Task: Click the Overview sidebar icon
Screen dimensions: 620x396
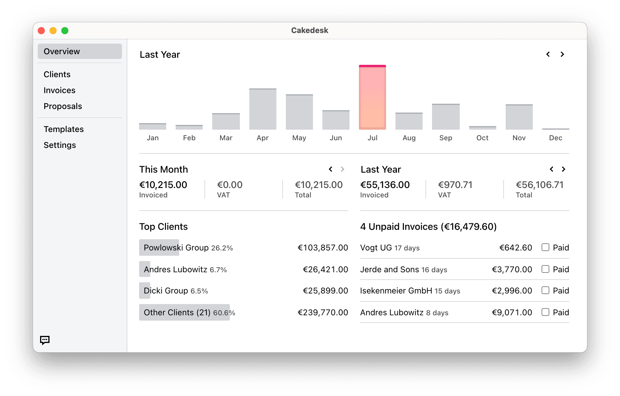Action: tap(81, 51)
